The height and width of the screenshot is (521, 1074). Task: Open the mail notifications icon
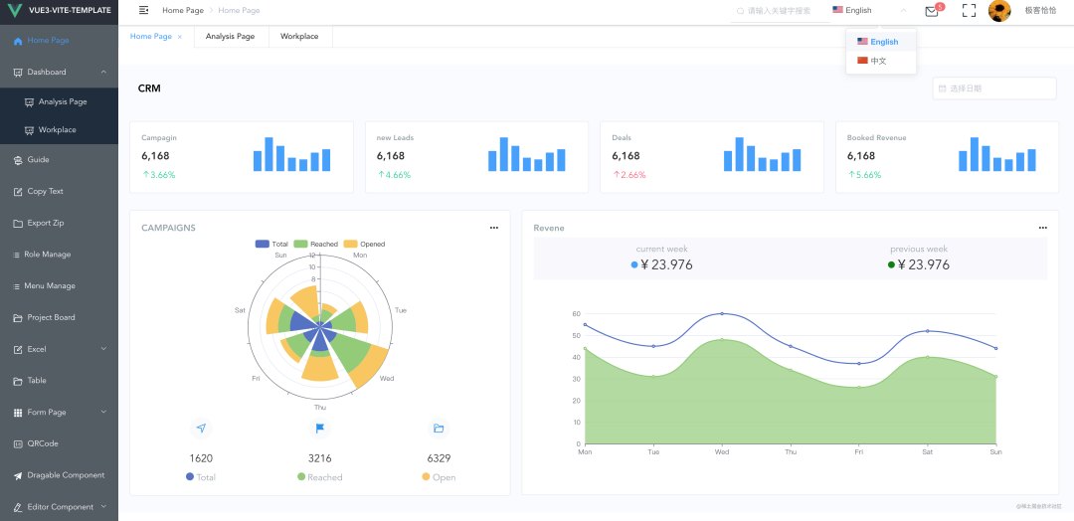tap(931, 11)
